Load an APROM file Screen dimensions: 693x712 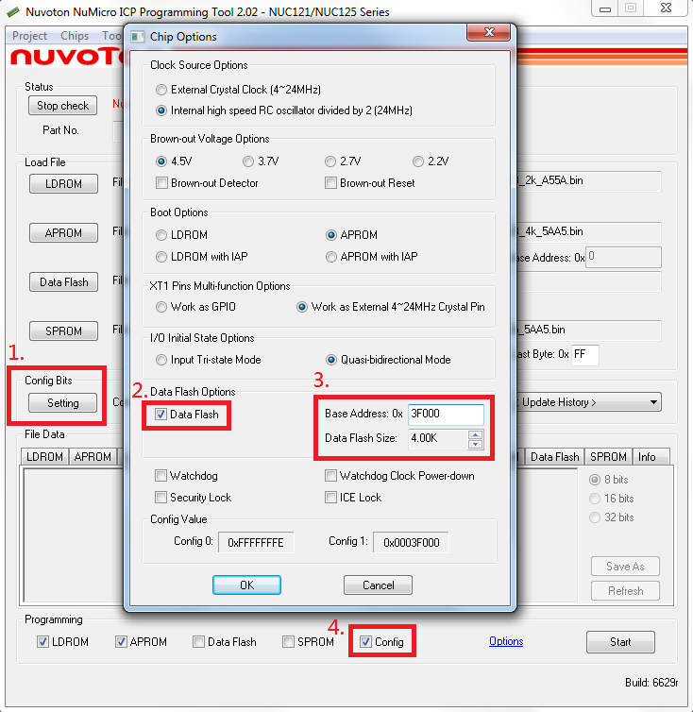[x=63, y=232]
